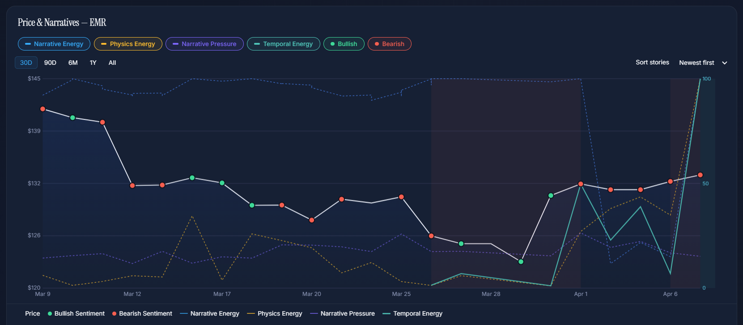Switch to the 90D time range
This screenshot has height=325, width=743.
point(50,63)
